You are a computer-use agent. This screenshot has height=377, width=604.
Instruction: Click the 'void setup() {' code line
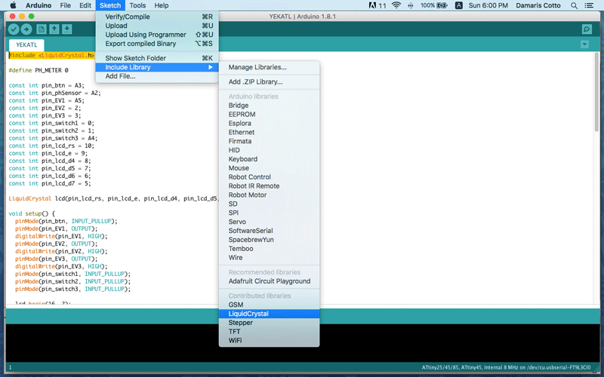click(32, 213)
